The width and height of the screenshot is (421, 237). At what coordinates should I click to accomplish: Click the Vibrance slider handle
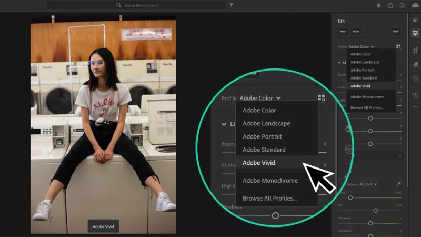370,223
